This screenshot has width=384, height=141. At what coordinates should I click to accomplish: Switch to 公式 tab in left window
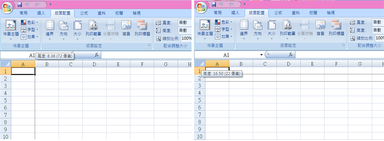[84, 13]
